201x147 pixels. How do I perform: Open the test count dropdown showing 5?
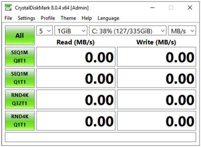(x=44, y=31)
